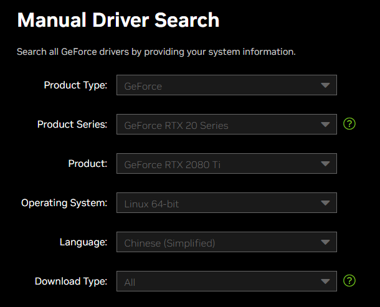The height and width of the screenshot is (307, 380).
Task: Click the 'Download Type:' label
Action: point(71,281)
